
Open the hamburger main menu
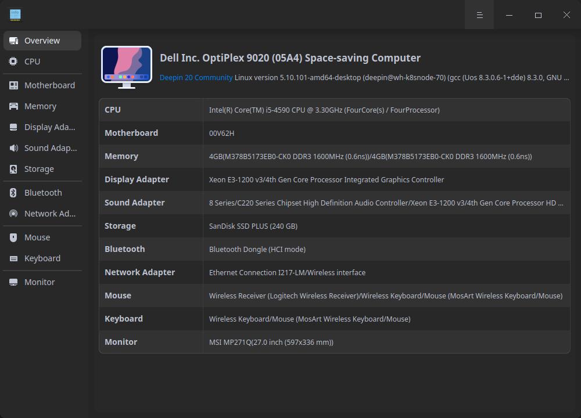coord(479,15)
